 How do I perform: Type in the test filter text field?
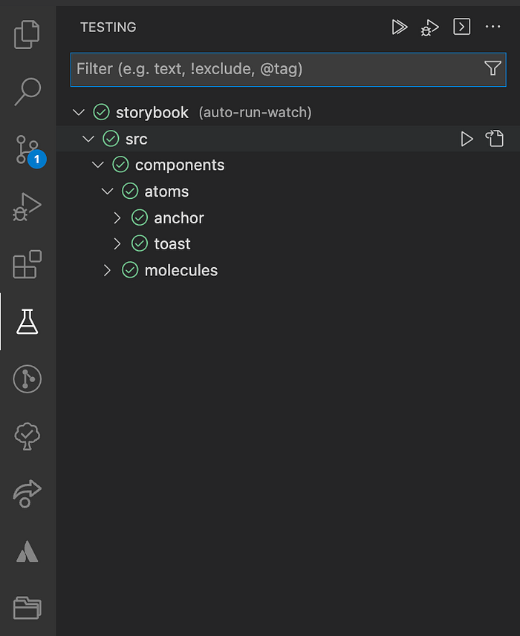point(275,69)
